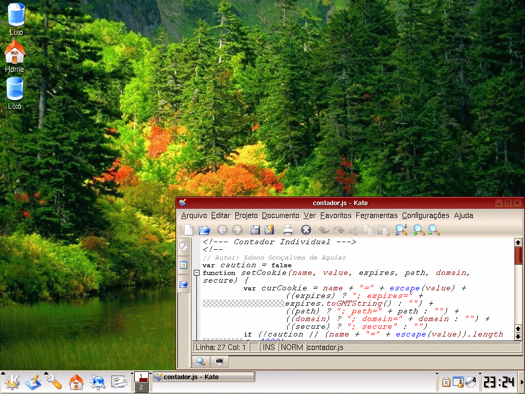Open Find using the magnifier with dots icon
This screenshot has width=525, height=394.
tap(401, 230)
